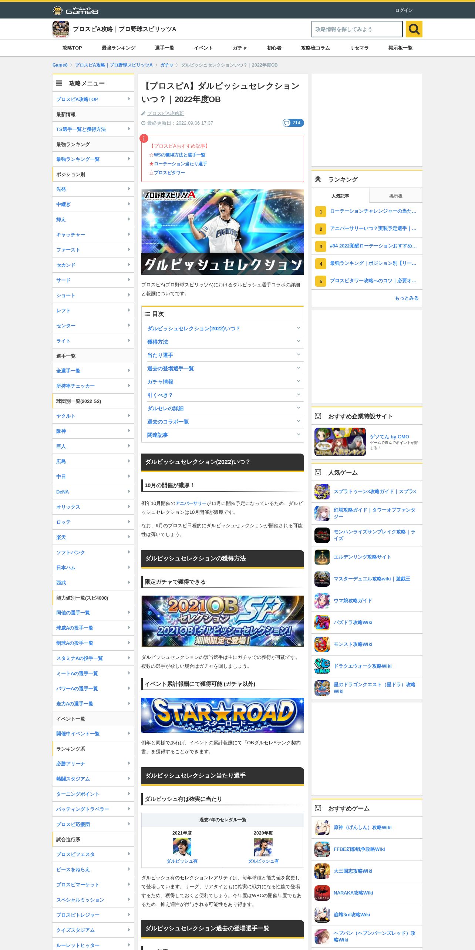
Task: Click the 崩壊3rd game icon
Action: 322,915
